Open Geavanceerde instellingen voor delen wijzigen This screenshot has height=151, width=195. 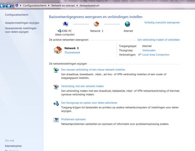coord(21,30)
